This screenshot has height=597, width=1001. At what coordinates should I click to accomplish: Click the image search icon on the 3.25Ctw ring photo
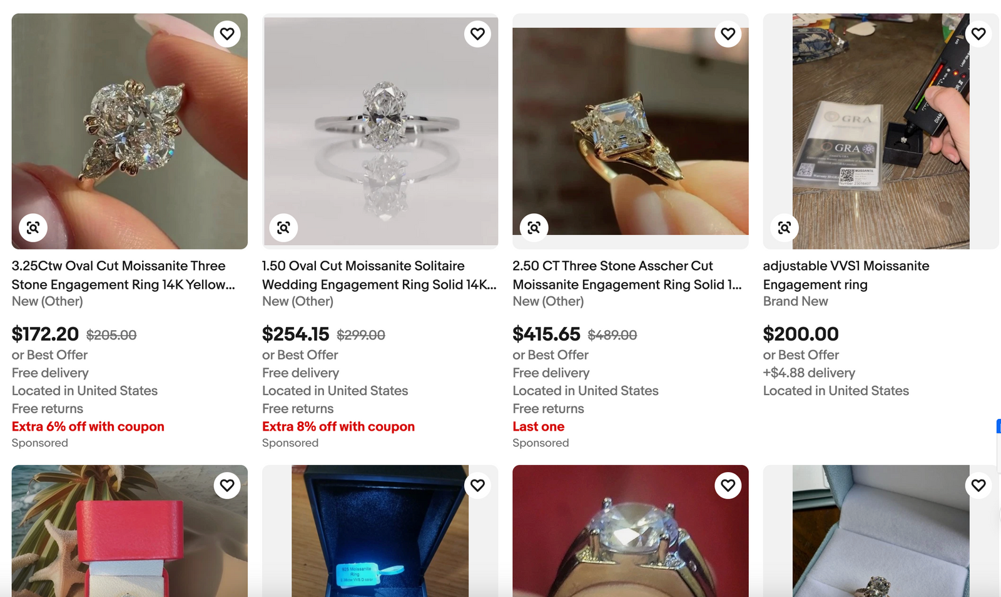click(x=33, y=227)
